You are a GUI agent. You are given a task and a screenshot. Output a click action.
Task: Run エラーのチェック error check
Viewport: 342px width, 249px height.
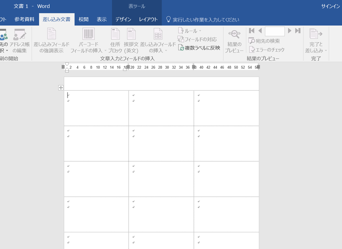(x=267, y=50)
